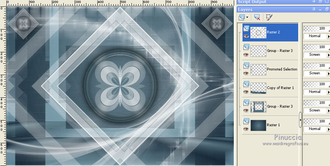Image resolution: width=330 pixels, height=166 pixels.
Task: Pin the Layers palette with pushpin
Action: (x=314, y=9)
